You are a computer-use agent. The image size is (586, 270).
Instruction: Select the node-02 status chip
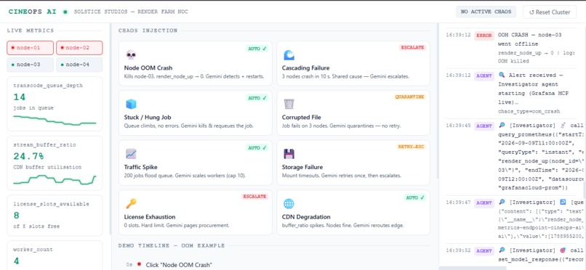coord(79,48)
